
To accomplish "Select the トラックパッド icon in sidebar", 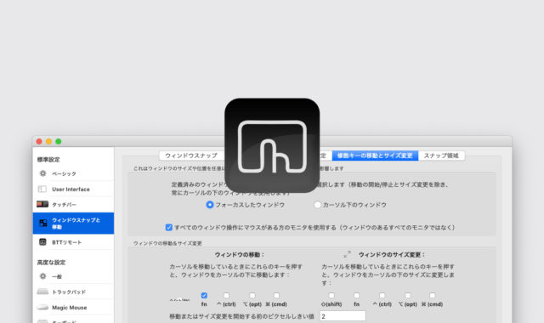I will pos(42,292).
